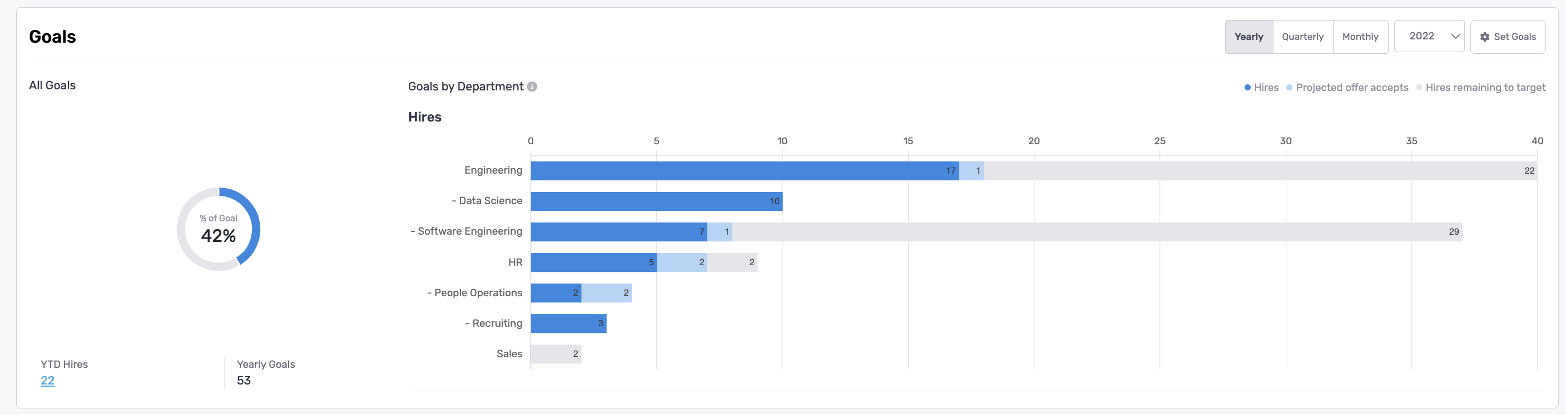This screenshot has height=415, width=1566.
Task: Toggle Hires remaining to target legend dot
Action: pos(1419,87)
